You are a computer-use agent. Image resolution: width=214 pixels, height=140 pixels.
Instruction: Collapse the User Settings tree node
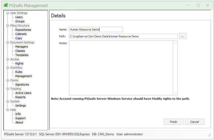click(7, 13)
